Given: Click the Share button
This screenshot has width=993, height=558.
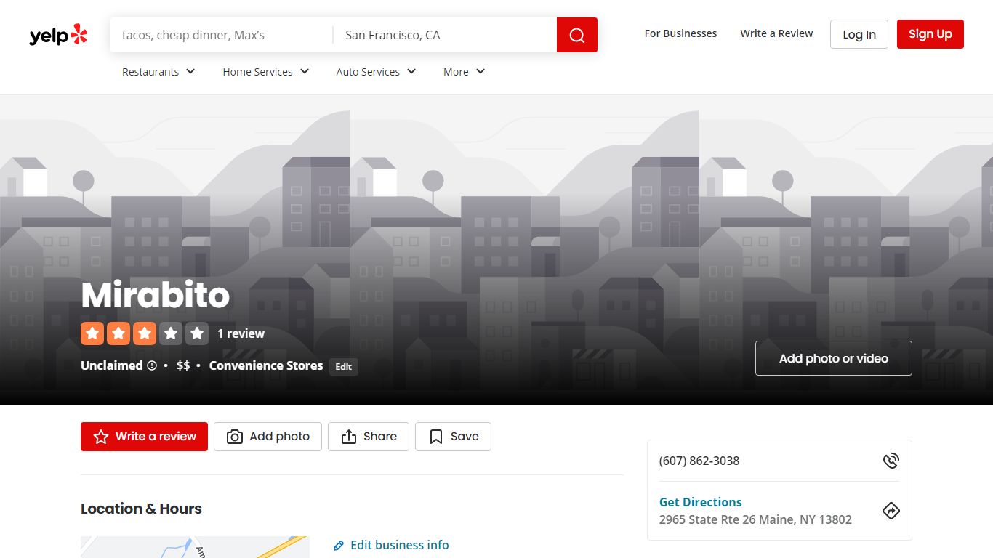Looking at the screenshot, I should point(369,437).
